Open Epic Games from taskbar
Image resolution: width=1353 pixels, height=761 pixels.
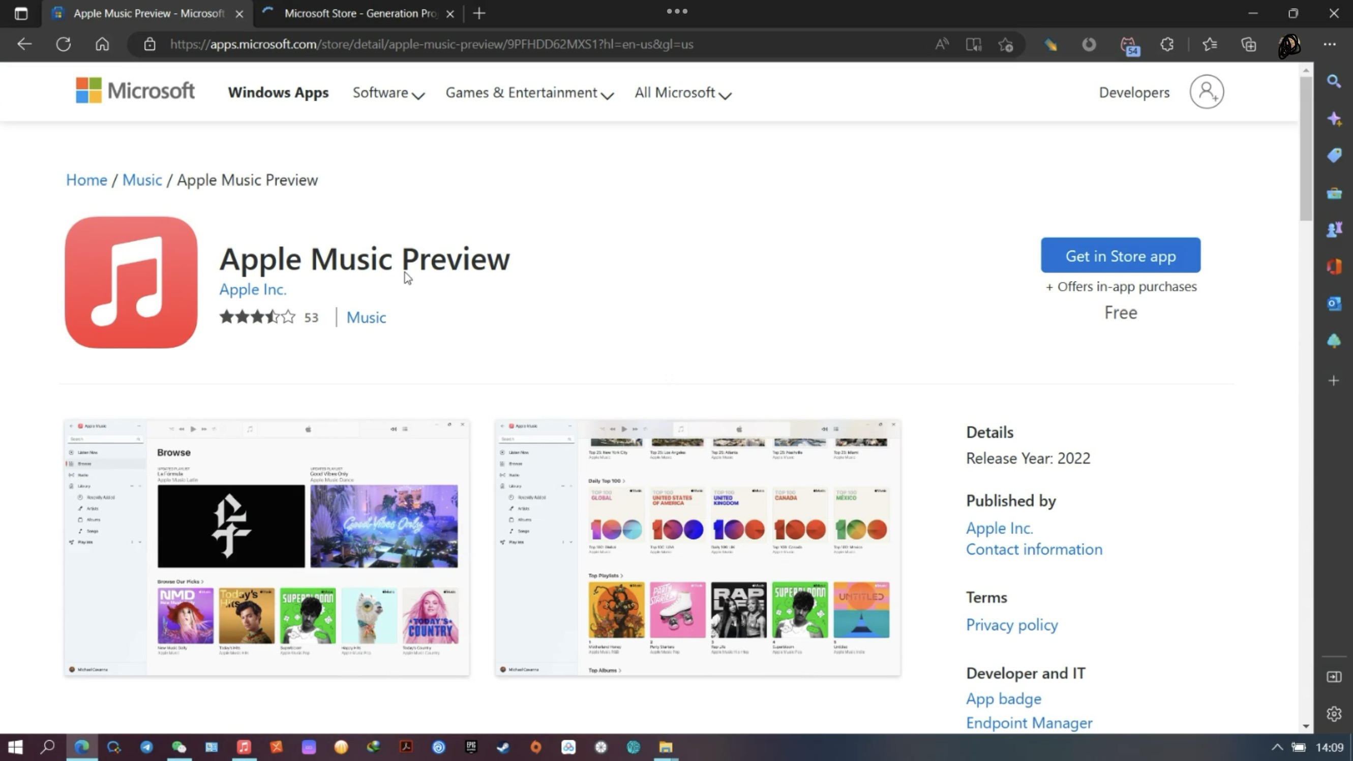coord(471,747)
